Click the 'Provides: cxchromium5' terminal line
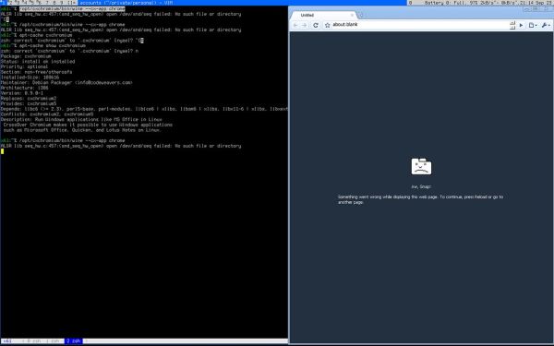Screen dimensions: 554x346 point(29,103)
